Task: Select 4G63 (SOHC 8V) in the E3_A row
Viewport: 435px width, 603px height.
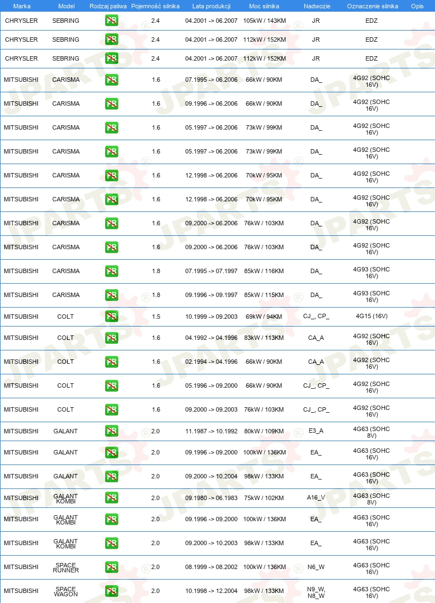Action: [372, 432]
